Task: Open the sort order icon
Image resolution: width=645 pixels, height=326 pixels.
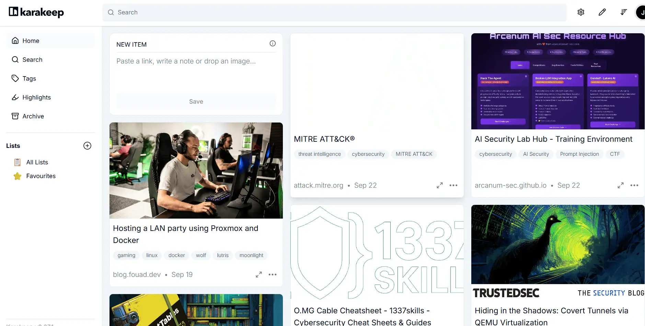Action: coord(624,12)
